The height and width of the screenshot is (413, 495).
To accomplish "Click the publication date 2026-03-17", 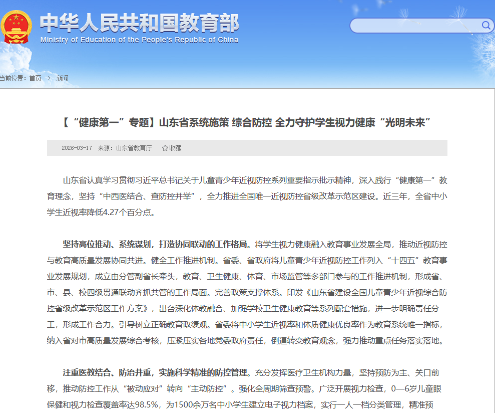I will (77, 148).
